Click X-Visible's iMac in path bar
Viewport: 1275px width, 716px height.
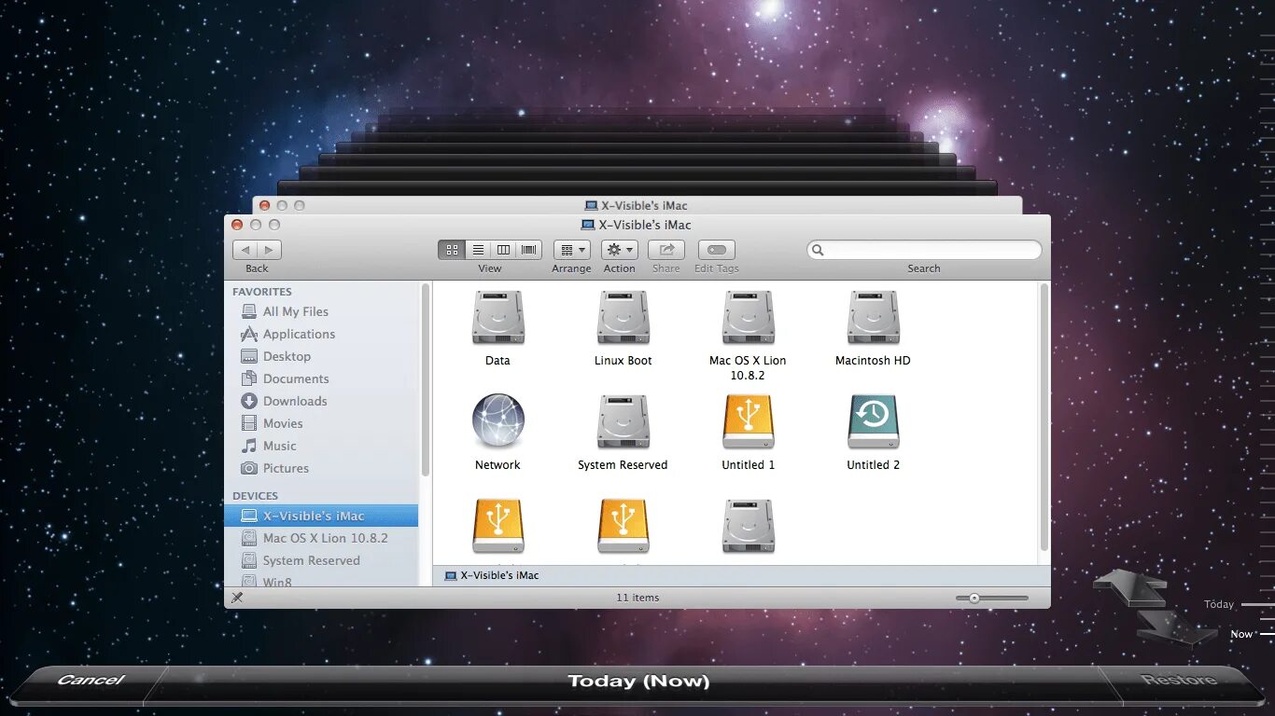click(x=493, y=575)
